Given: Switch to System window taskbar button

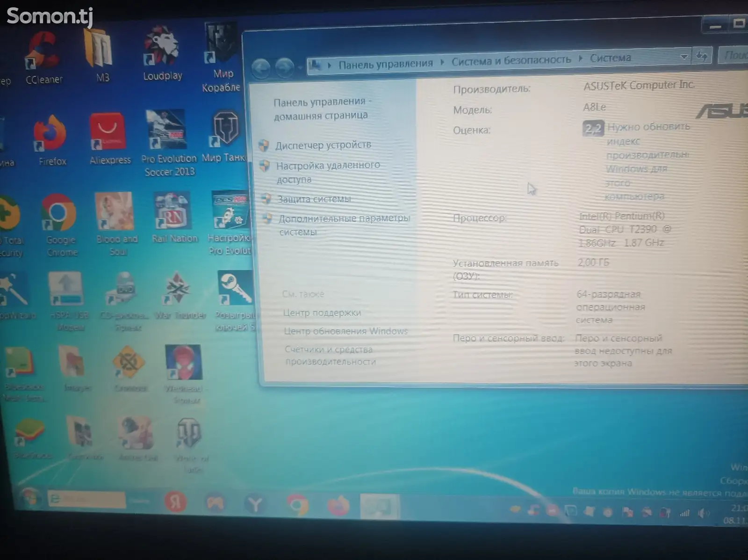Looking at the screenshot, I should [380, 507].
